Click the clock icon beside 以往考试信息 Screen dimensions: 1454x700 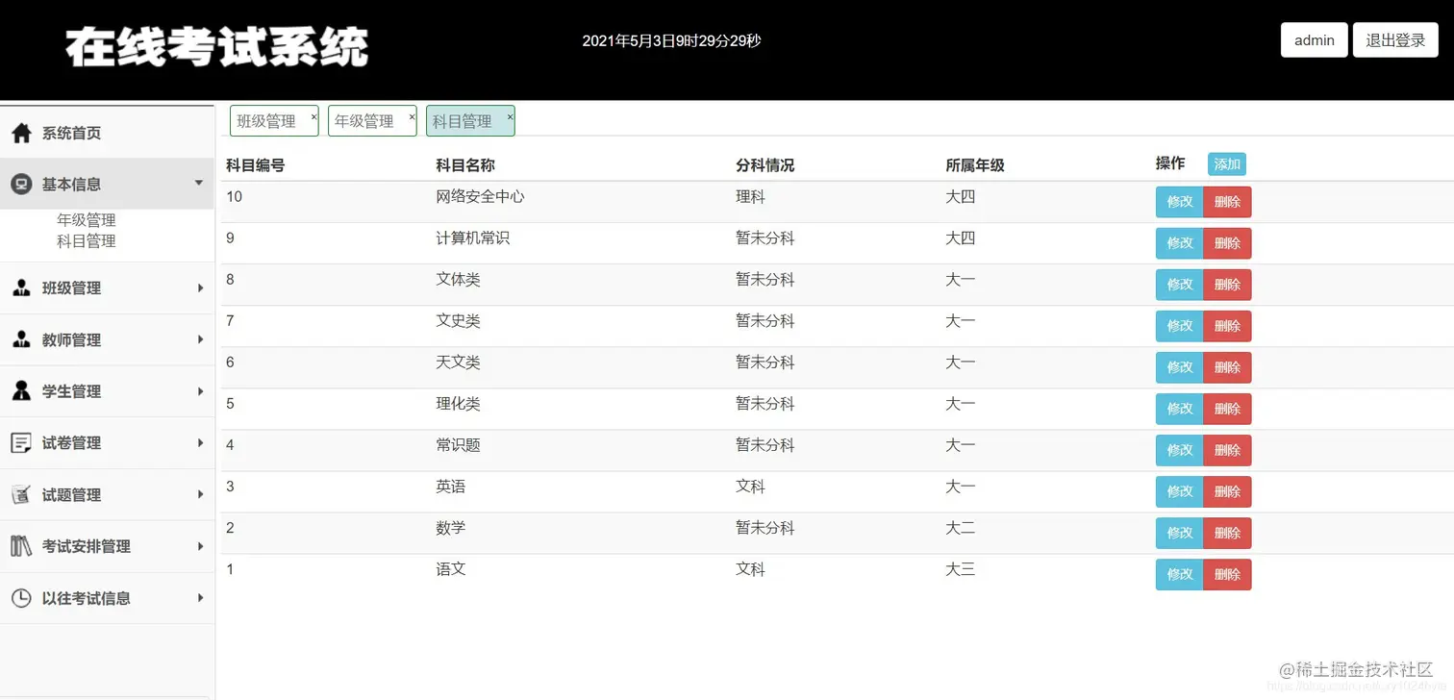[21, 598]
